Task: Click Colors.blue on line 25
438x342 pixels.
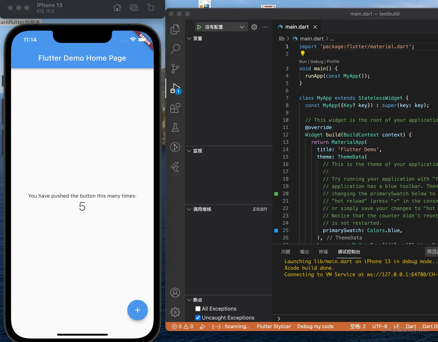Action: (x=384, y=230)
